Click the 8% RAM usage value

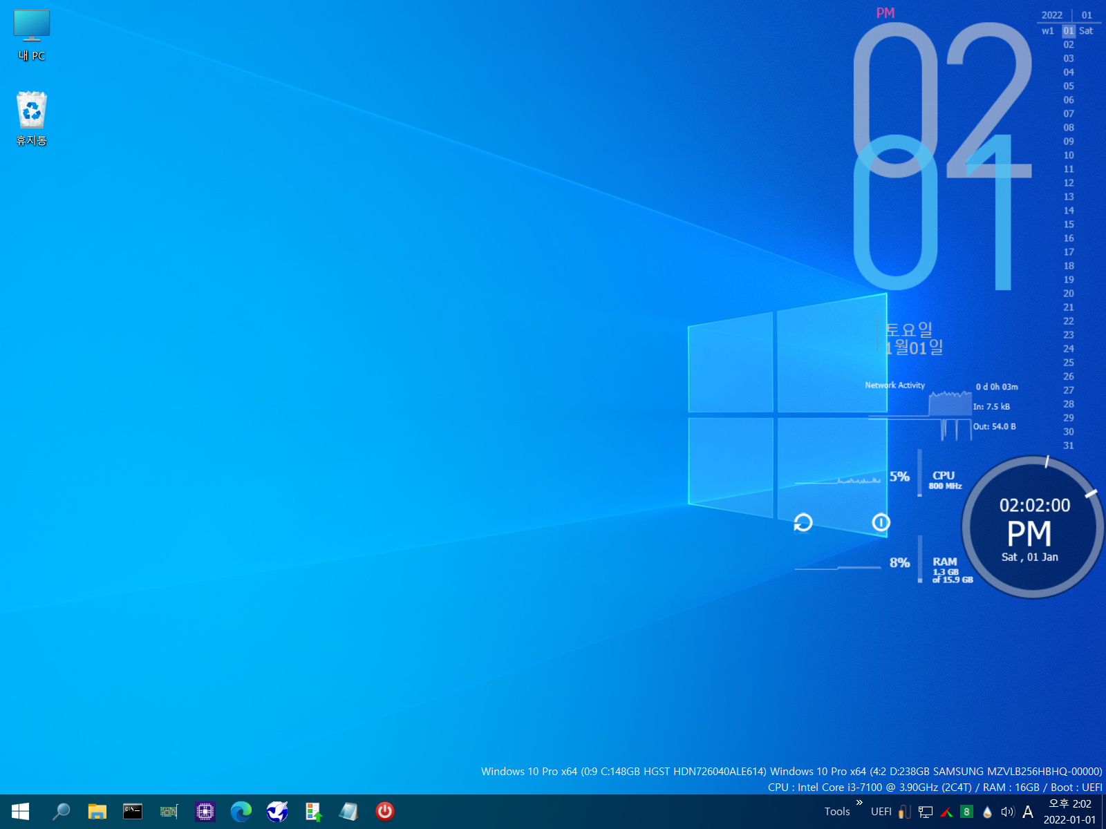point(899,563)
